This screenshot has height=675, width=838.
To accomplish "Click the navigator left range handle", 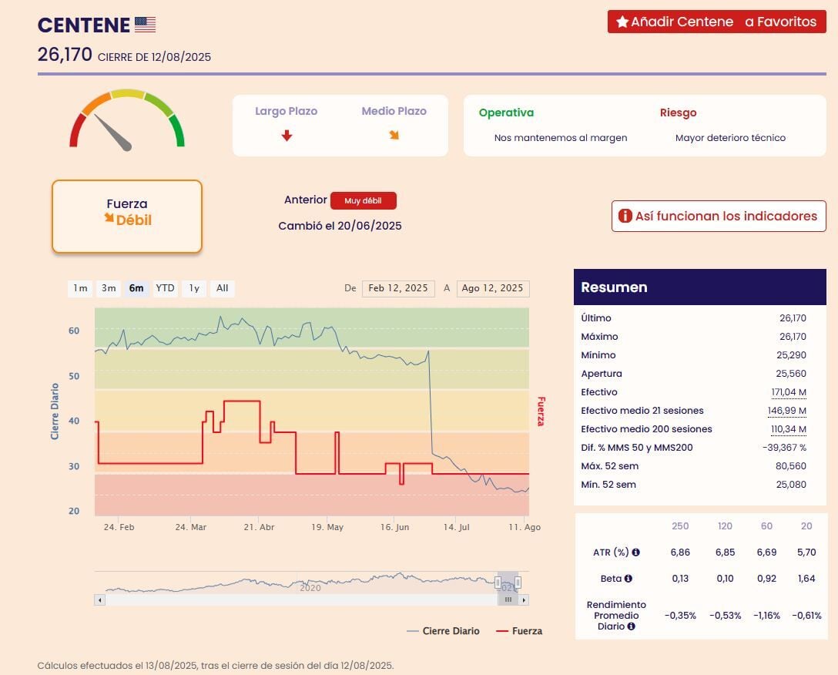I will pyautogui.click(x=498, y=582).
